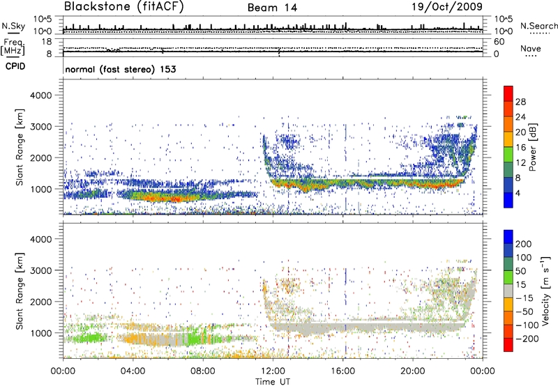The image size is (558, 386).
Task: Click the date '19/Oct/2009'
Action: [x=447, y=6]
